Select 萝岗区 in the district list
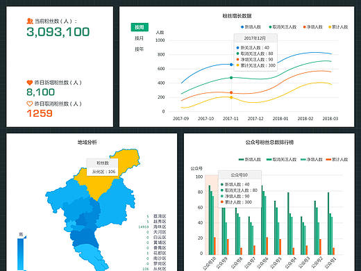This screenshot has width=361, height=271. pyautogui.click(x=160, y=263)
